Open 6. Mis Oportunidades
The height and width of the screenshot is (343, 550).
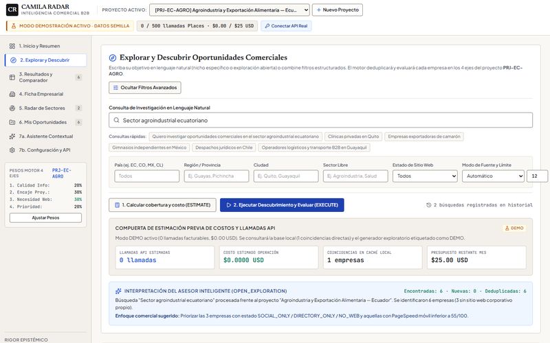click(x=45, y=122)
